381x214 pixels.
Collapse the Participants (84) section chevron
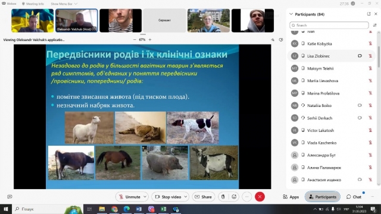click(x=291, y=14)
